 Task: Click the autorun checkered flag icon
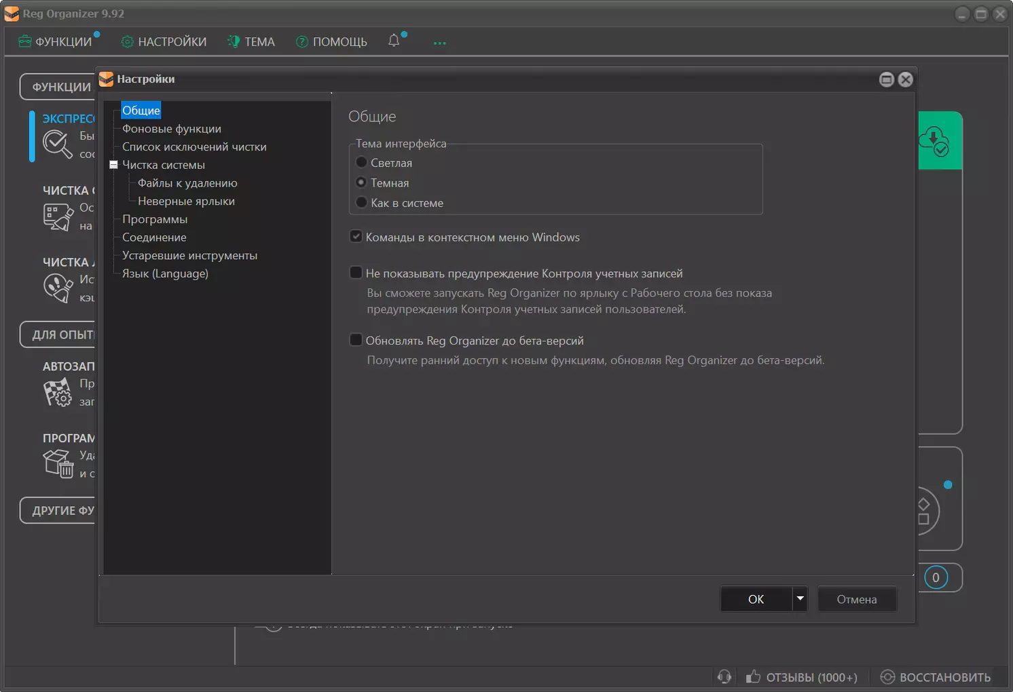[57, 392]
